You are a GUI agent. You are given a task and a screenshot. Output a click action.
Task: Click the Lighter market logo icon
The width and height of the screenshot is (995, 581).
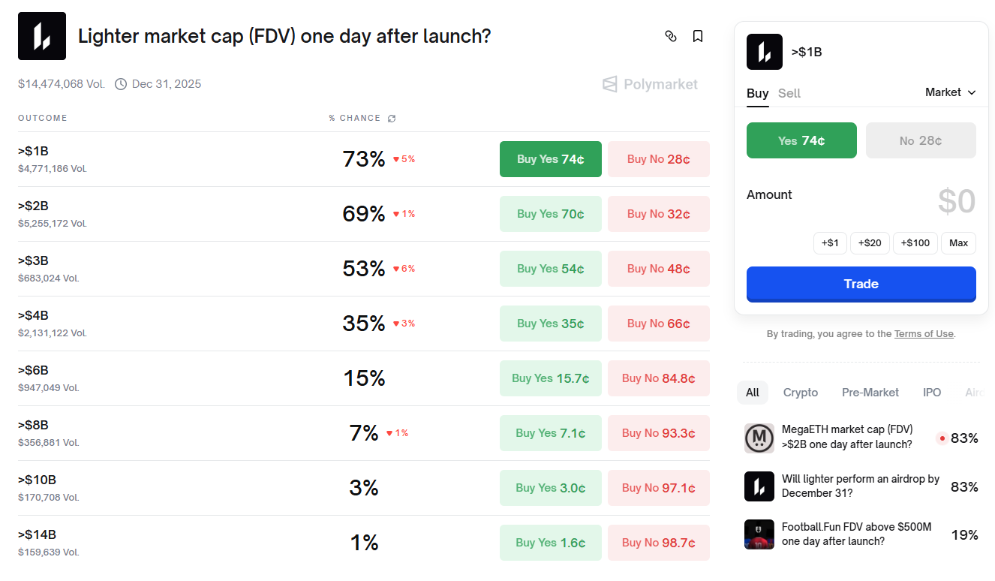[x=41, y=35]
